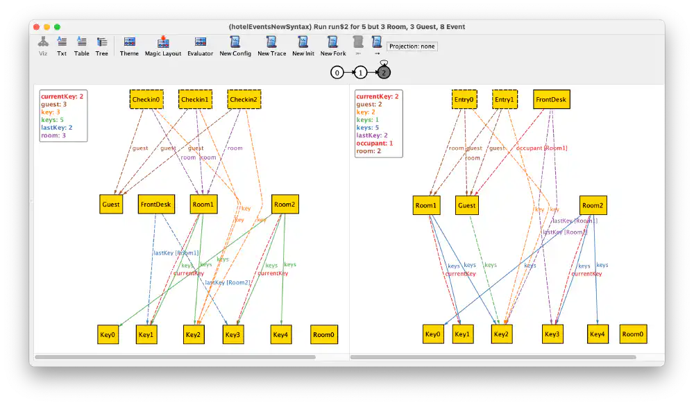The image size is (694, 405).
Task: Fork the trace using New Fork
Action: pos(332,46)
